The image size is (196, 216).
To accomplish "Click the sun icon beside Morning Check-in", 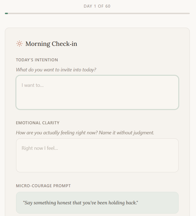I will pyautogui.click(x=19, y=44).
